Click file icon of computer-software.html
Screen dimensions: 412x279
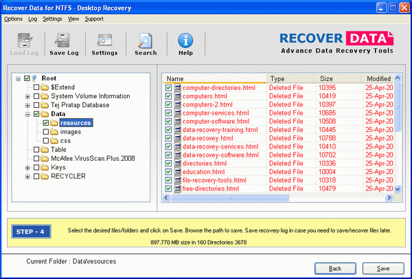[178, 122]
